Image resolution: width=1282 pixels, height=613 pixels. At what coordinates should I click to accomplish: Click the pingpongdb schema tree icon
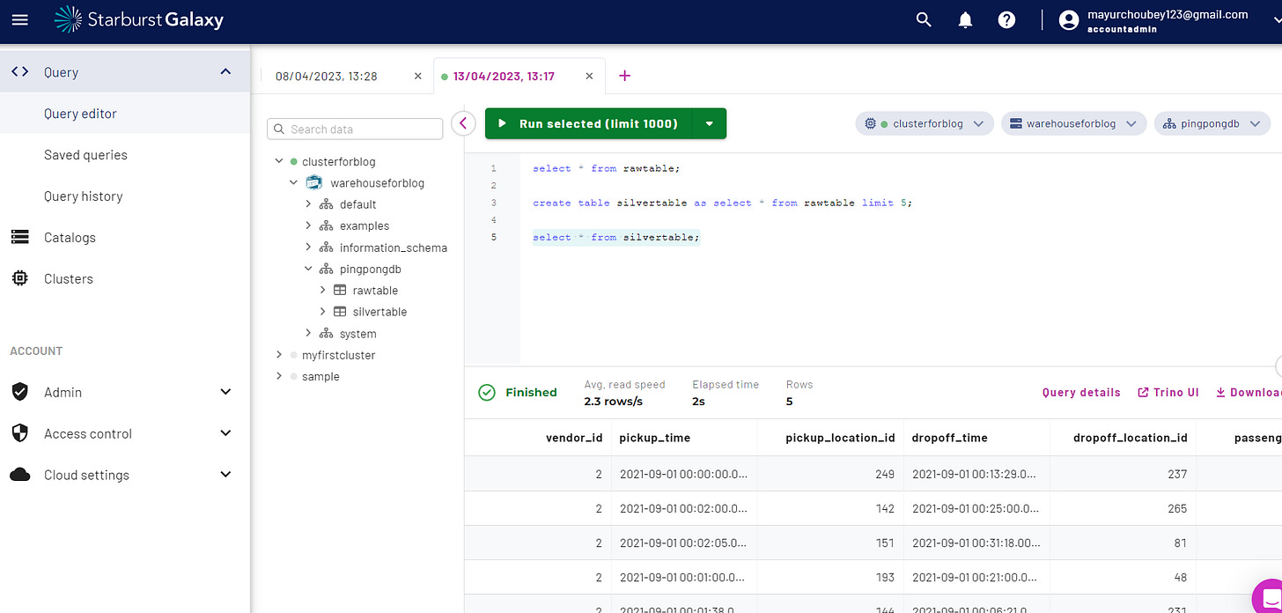tap(326, 269)
